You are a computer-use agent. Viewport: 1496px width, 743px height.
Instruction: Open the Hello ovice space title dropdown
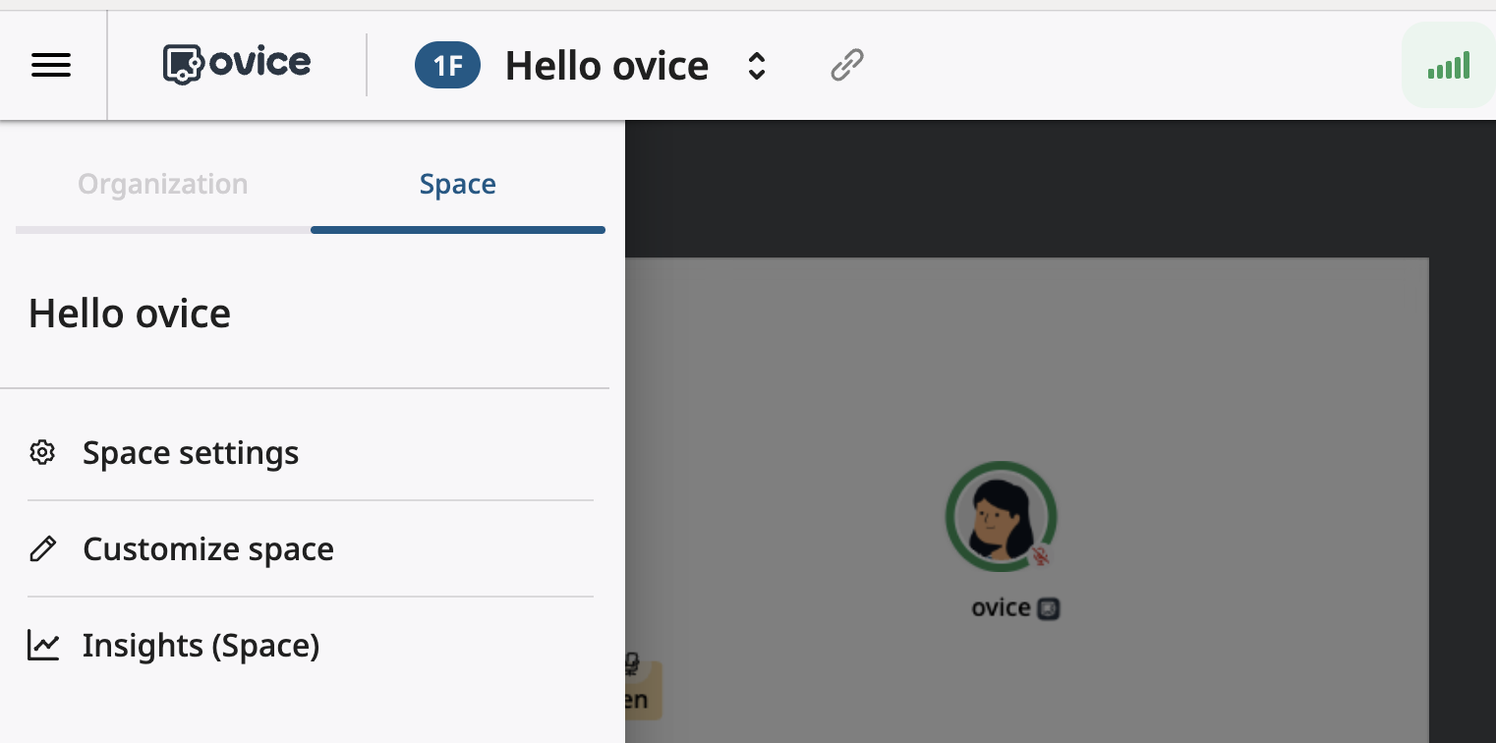[x=606, y=66]
